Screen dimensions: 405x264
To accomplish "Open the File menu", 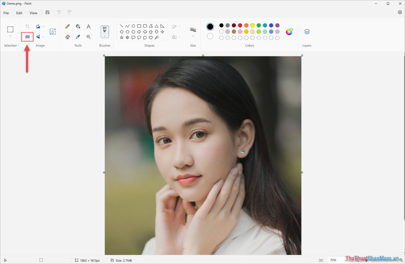I will (6, 13).
